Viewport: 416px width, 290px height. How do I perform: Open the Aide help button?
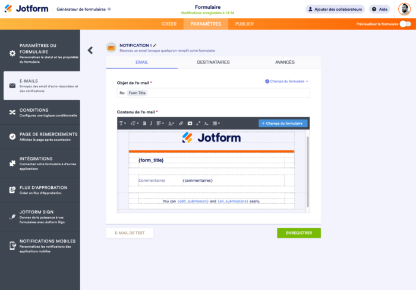[380, 10]
